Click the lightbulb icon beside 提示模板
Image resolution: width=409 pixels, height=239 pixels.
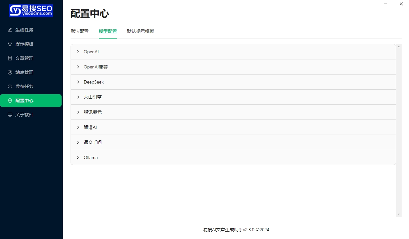[x=10, y=44]
